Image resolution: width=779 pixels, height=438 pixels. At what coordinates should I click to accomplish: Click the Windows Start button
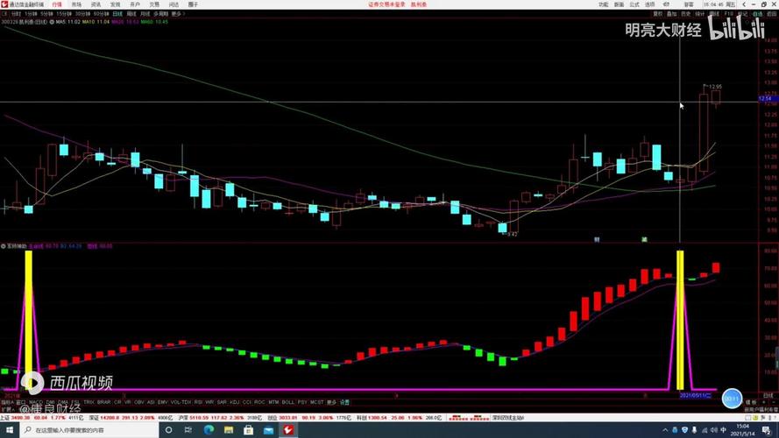pos(7,430)
